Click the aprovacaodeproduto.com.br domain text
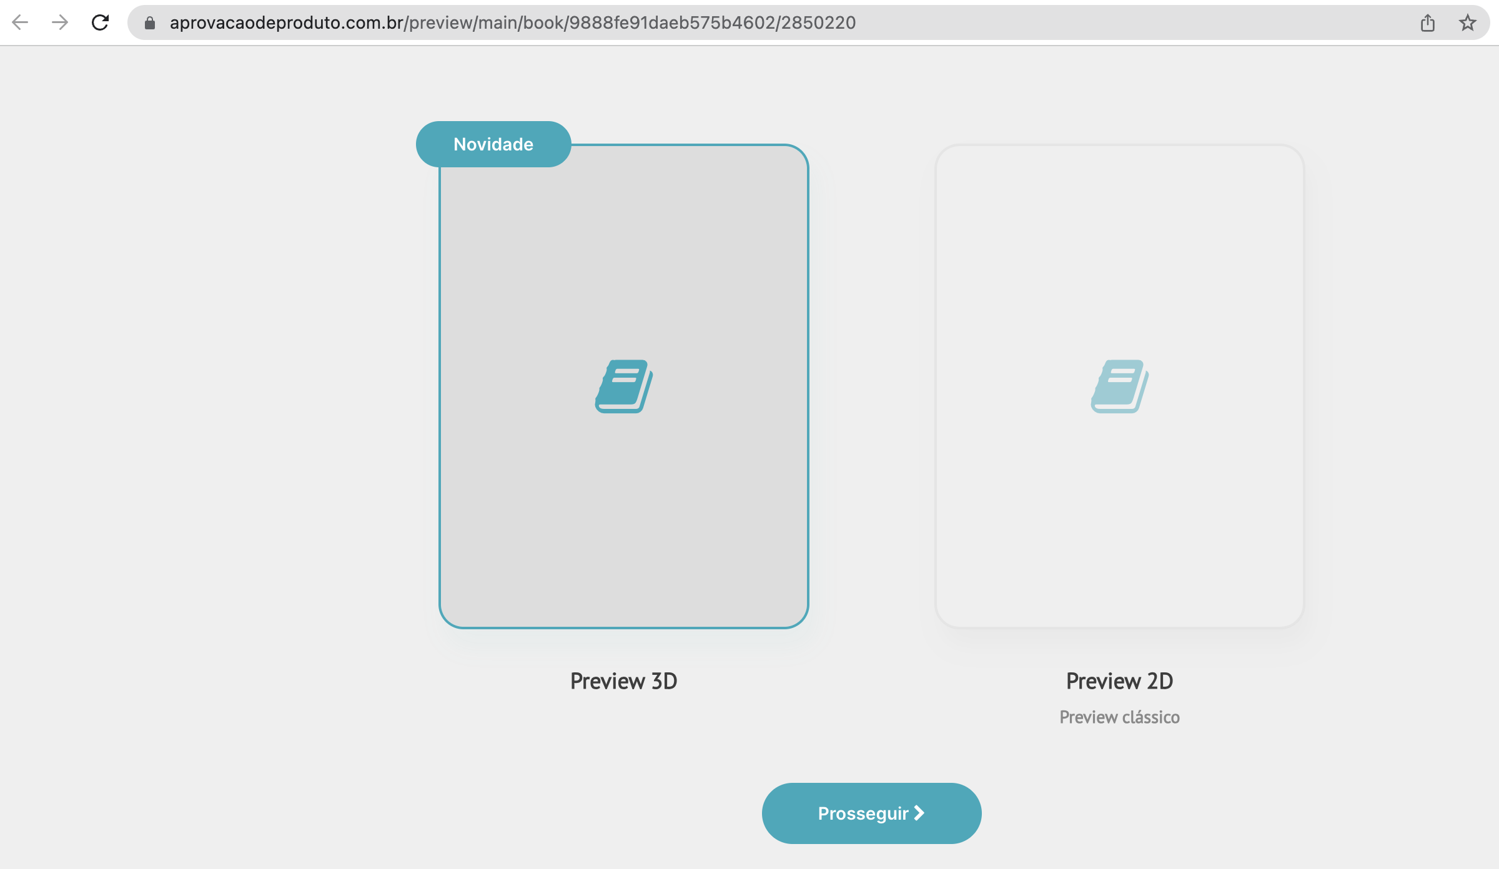Viewport: 1499px width, 869px height. pyautogui.click(x=286, y=23)
